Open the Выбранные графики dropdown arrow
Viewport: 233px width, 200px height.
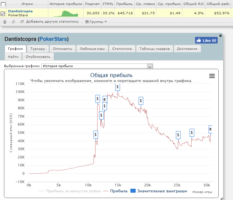tap(150, 66)
